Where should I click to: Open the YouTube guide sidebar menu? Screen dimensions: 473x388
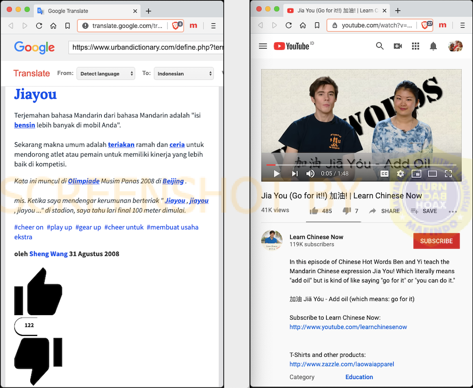263,46
